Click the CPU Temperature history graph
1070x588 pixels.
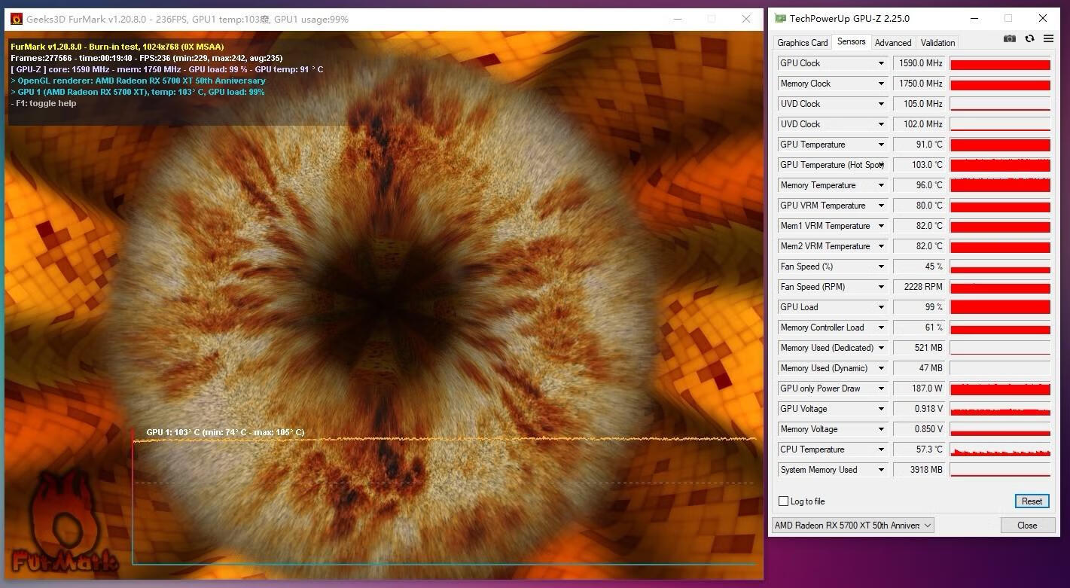coord(1000,449)
